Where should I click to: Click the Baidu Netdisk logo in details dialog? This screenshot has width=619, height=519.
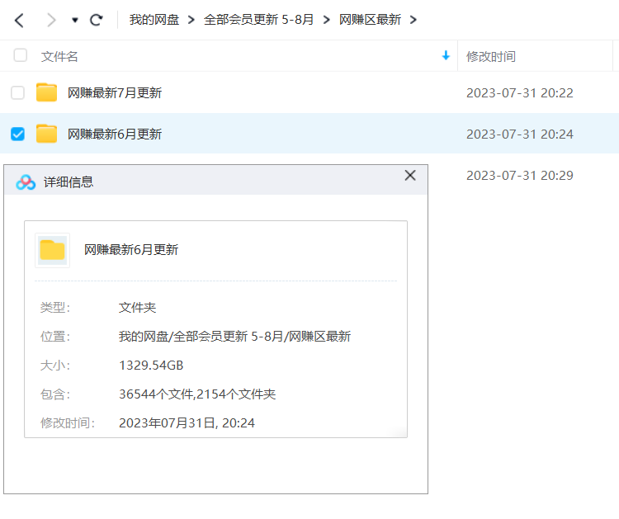coord(26,182)
